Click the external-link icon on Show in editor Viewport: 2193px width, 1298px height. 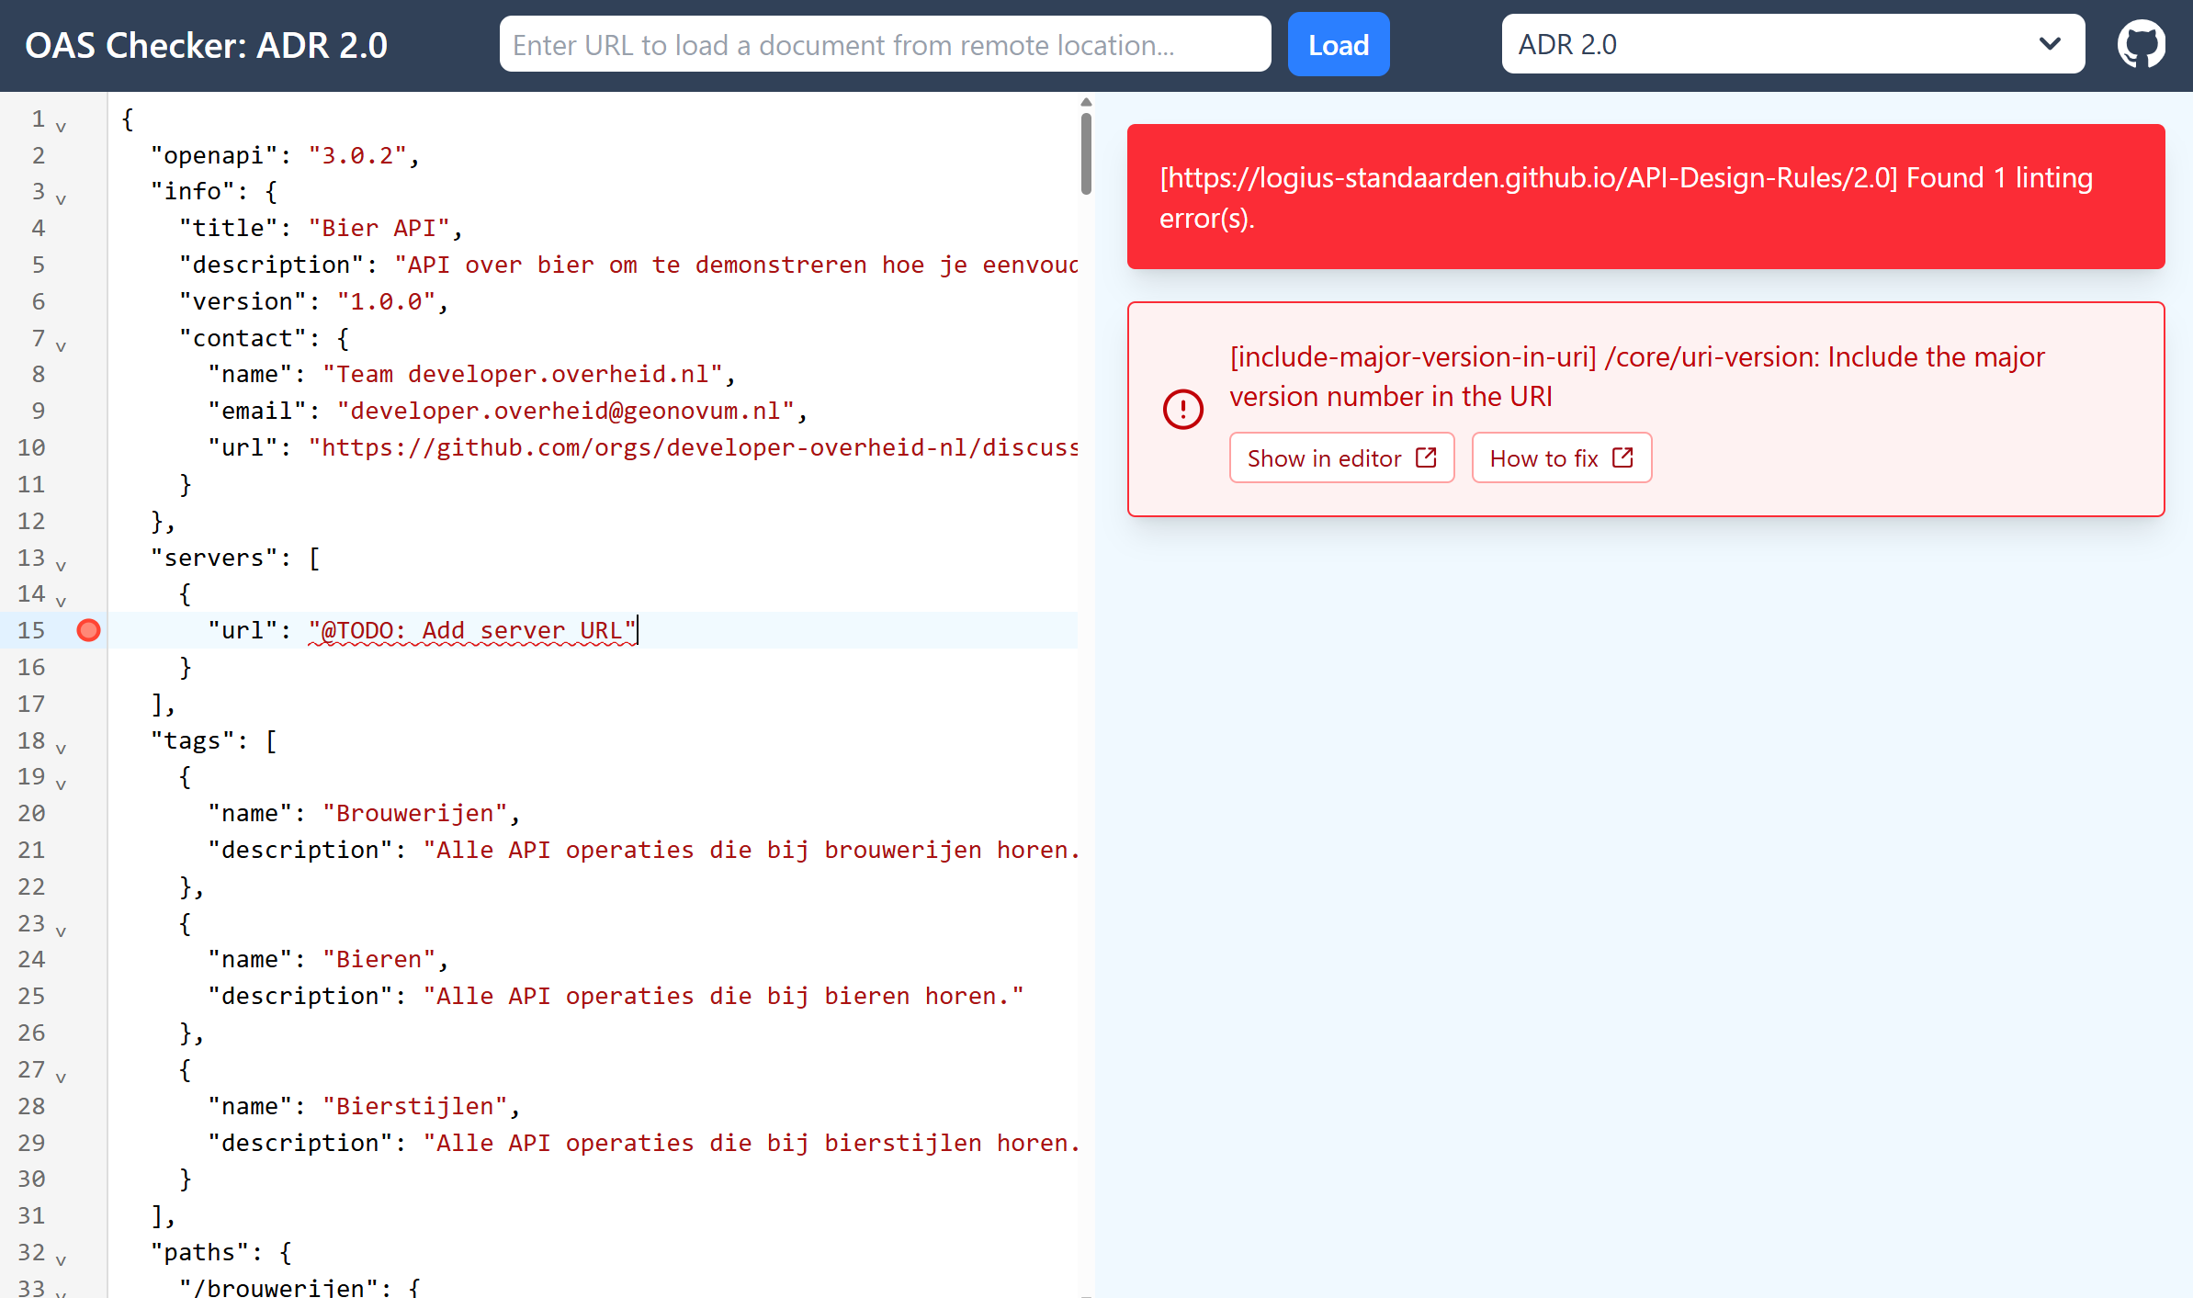[x=1425, y=456]
